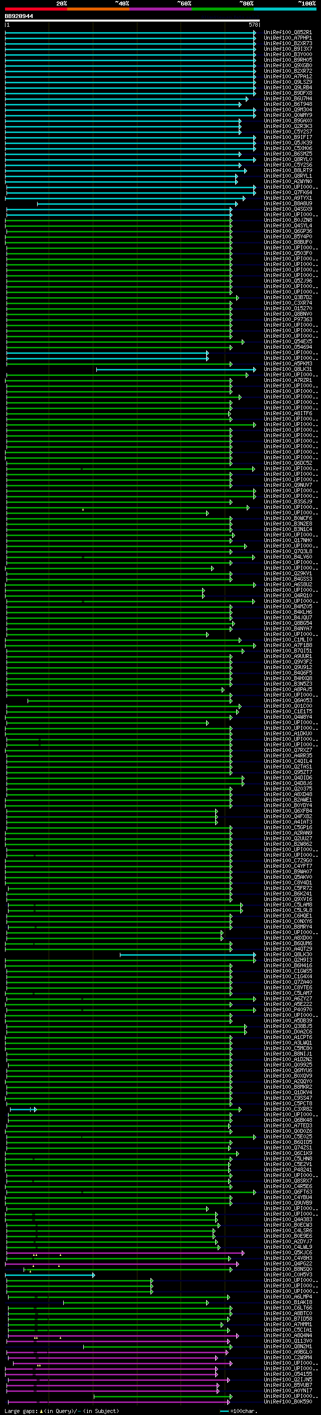Select the UniRef100_B4Q6F5 label
Viewport: 321px width, 1415px height.
288,673
